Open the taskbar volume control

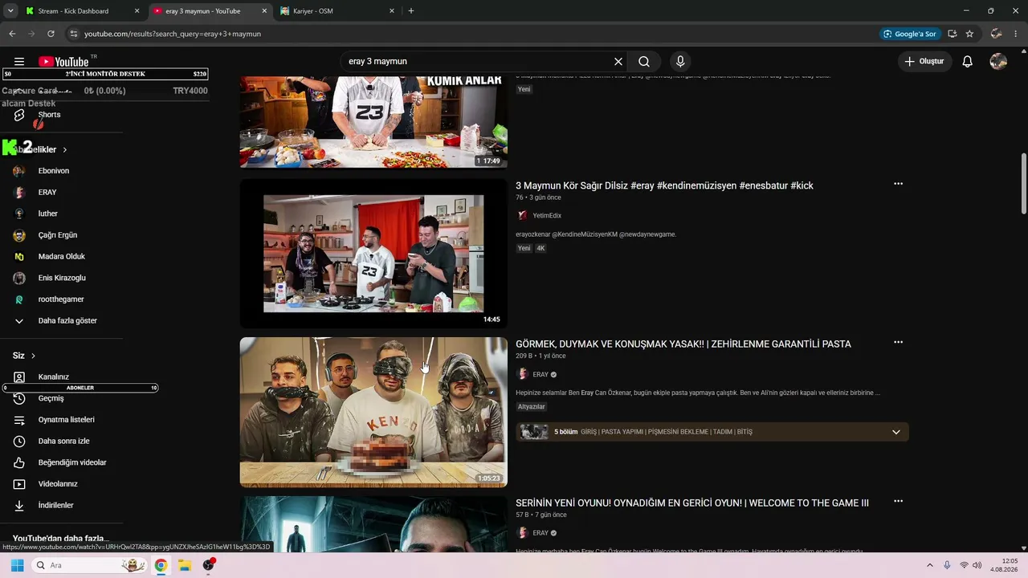click(x=977, y=565)
